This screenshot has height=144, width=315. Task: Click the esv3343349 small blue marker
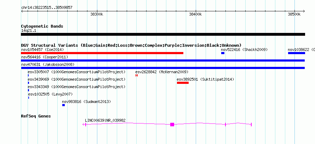[x=29, y=90]
